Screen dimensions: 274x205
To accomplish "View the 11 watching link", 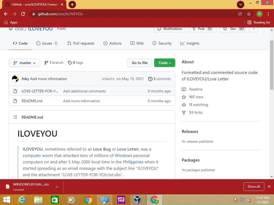I will (x=195, y=105).
